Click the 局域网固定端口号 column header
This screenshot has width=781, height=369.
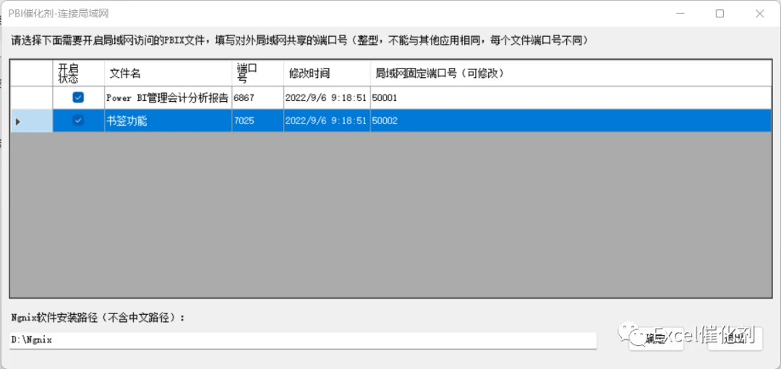pyautogui.click(x=571, y=73)
